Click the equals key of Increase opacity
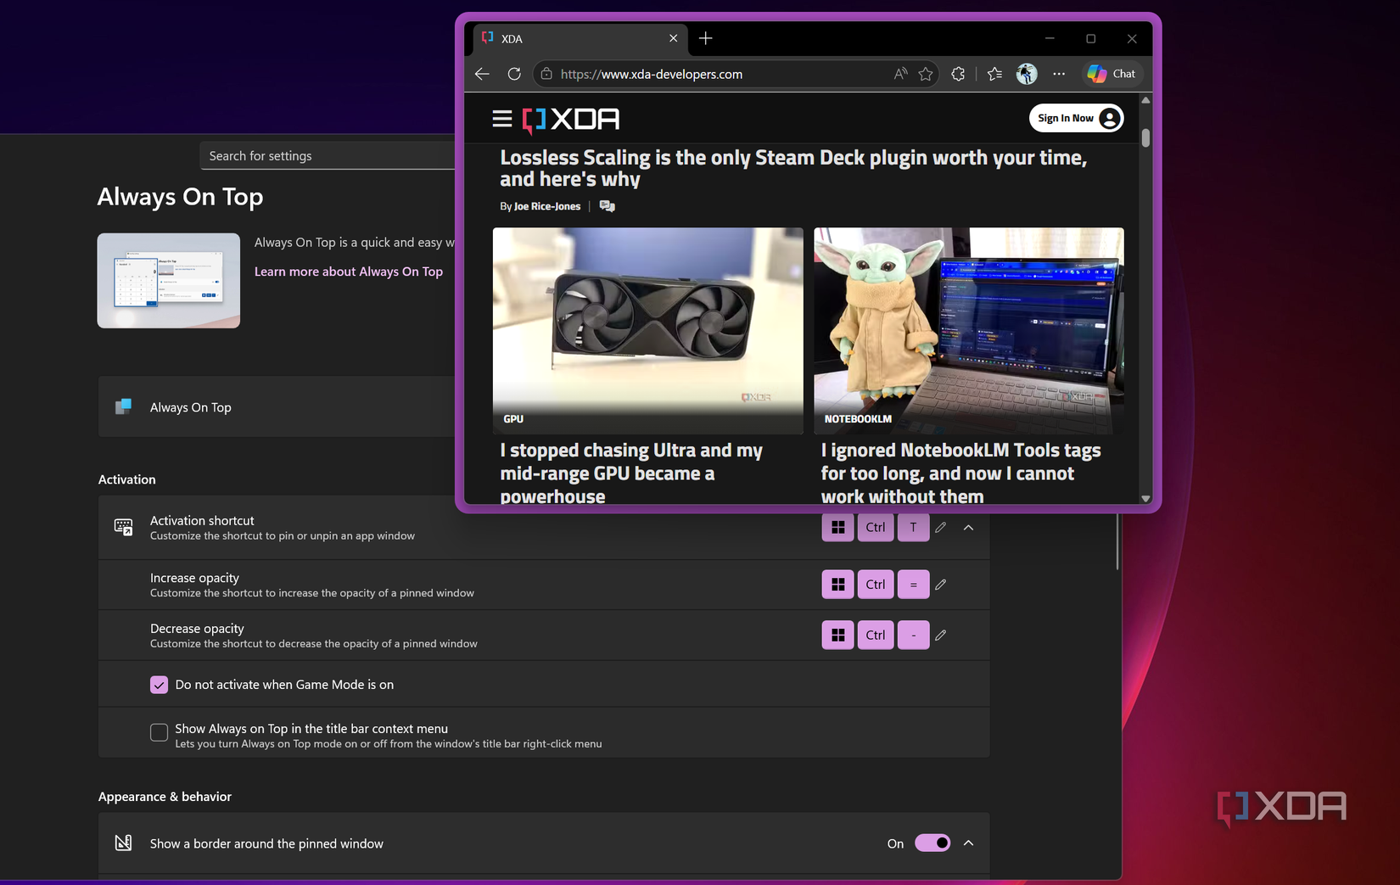Image resolution: width=1400 pixels, height=885 pixels. pyautogui.click(x=913, y=585)
